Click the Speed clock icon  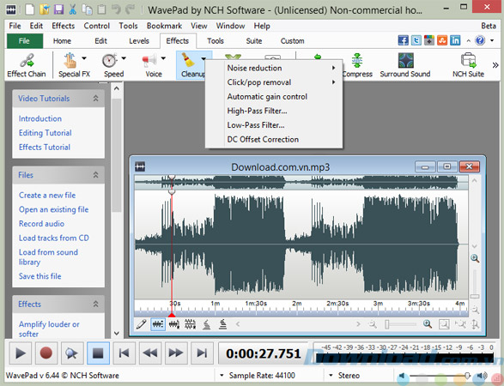pyautogui.click(x=109, y=60)
